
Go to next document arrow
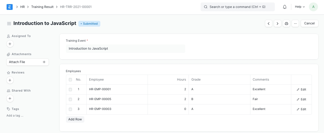point(278,24)
